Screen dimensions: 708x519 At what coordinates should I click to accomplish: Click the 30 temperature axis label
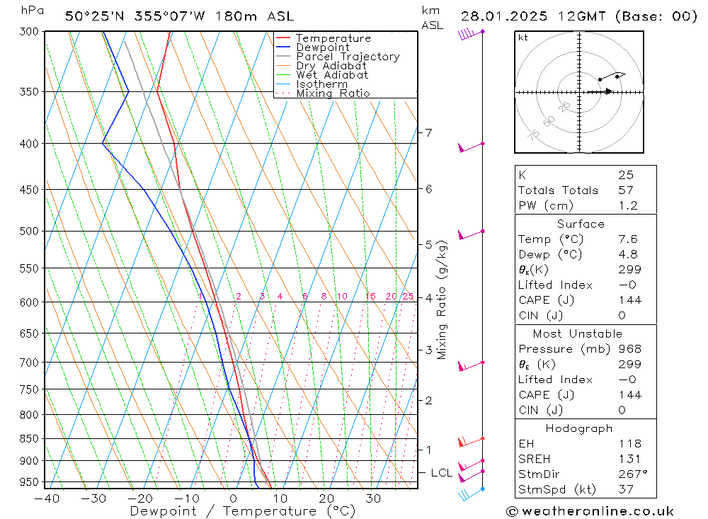(x=372, y=498)
